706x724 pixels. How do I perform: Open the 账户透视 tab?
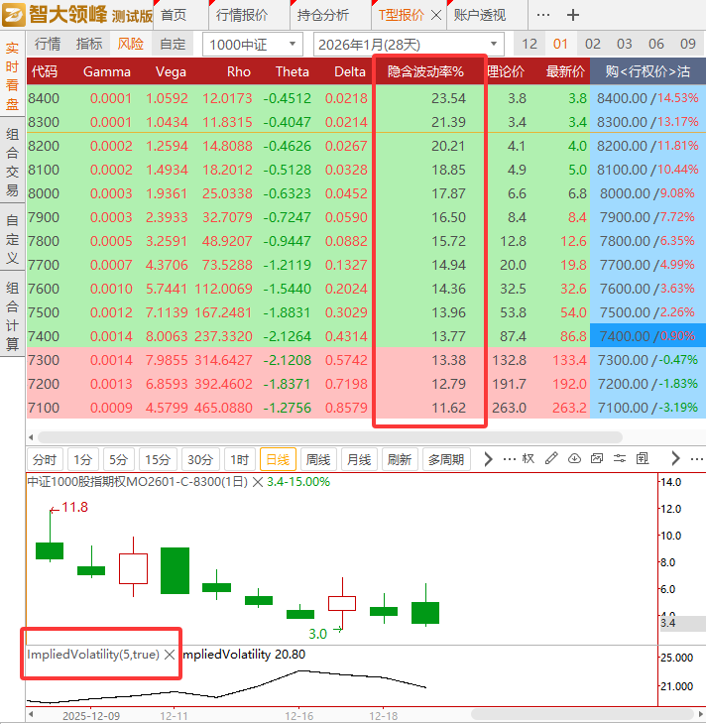[479, 15]
